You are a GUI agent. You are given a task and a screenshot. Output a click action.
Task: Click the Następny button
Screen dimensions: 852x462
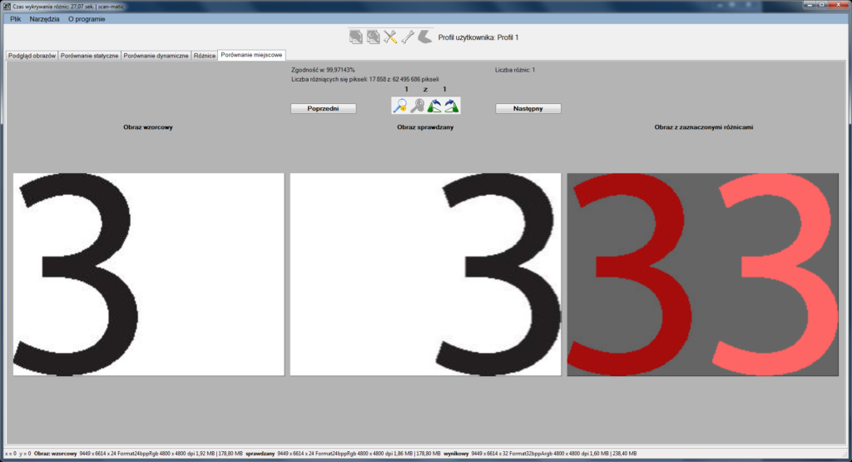coord(528,109)
